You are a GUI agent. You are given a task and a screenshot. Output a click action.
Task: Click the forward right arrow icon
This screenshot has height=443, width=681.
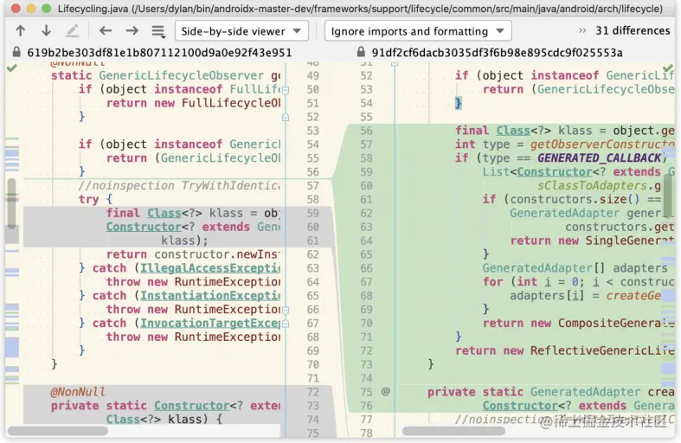point(132,31)
